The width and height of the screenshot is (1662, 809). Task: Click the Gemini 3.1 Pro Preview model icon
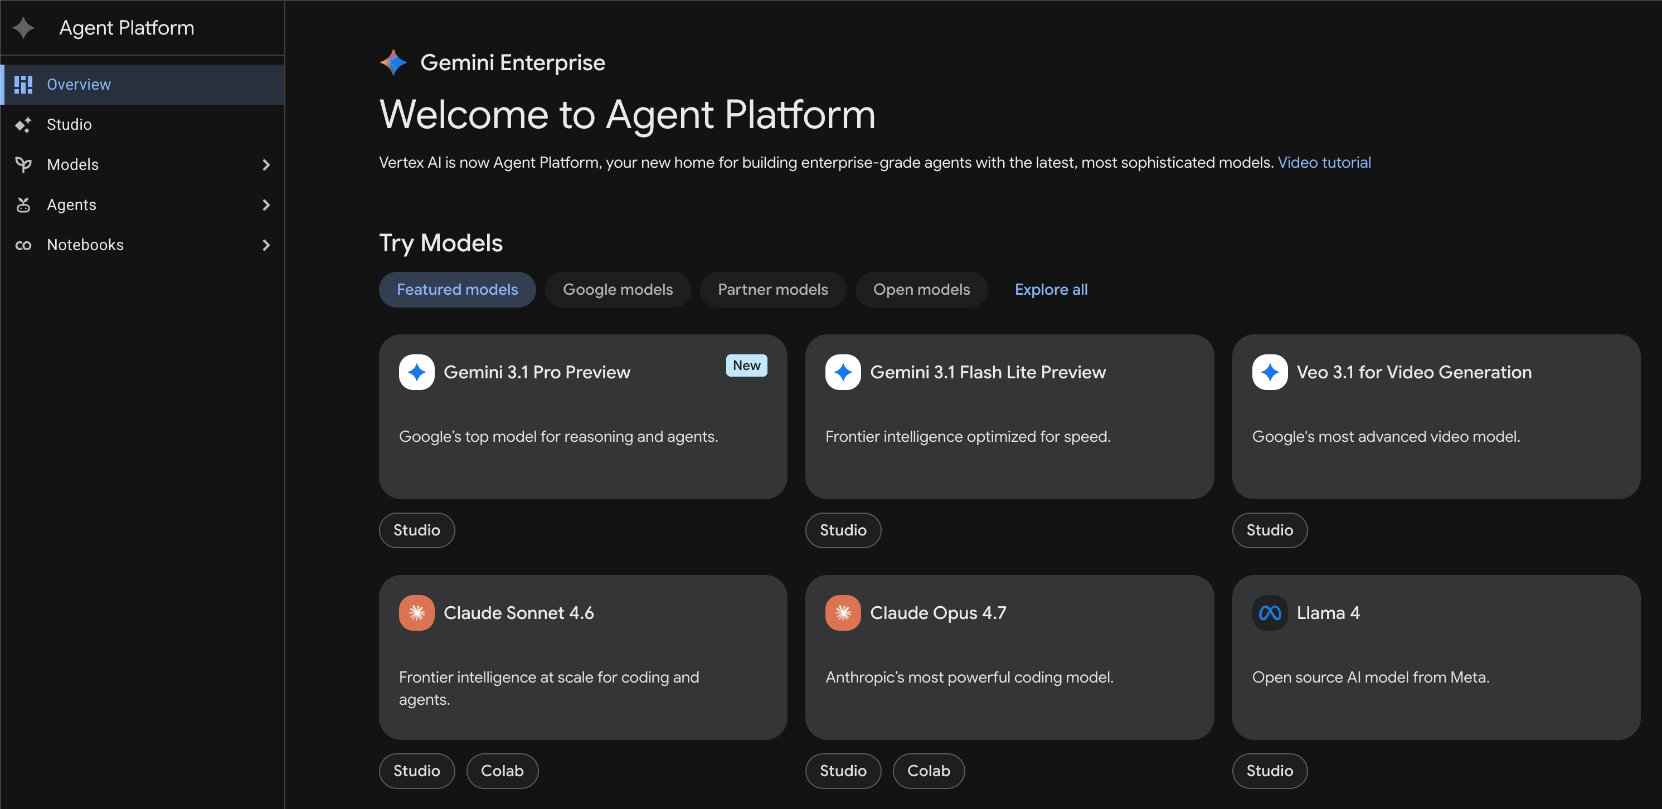point(417,372)
